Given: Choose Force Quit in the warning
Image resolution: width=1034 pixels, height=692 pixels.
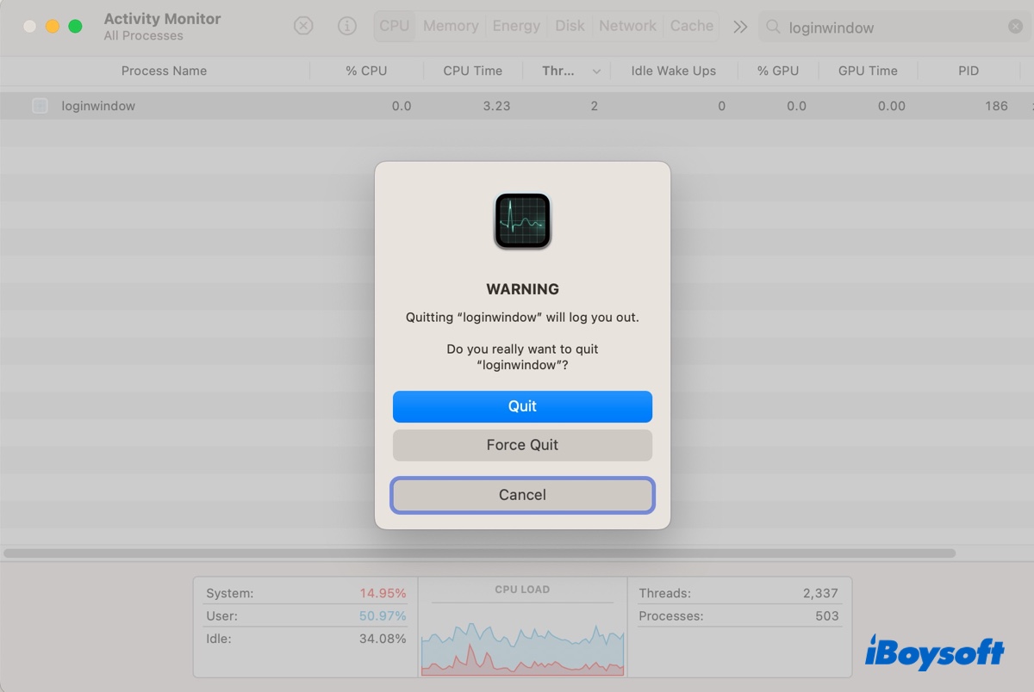Looking at the screenshot, I should coord(522,445).
